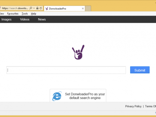Switch to News search

coord(42,19)
